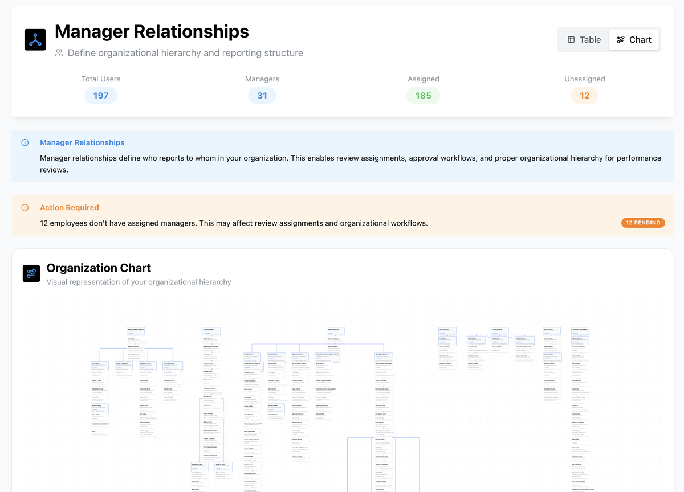Image resolution: width=684 pixels, height=492 pixels.
Task: Click the users icon beside the subtitle
Action: 59,53
